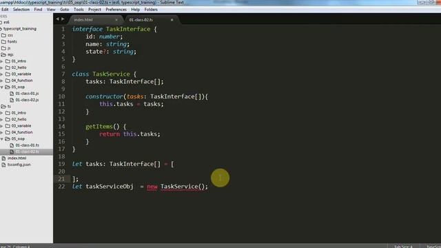Screen dimensions: 441x248
Task: Click the css folder icon
Action: tap(3, 35)
